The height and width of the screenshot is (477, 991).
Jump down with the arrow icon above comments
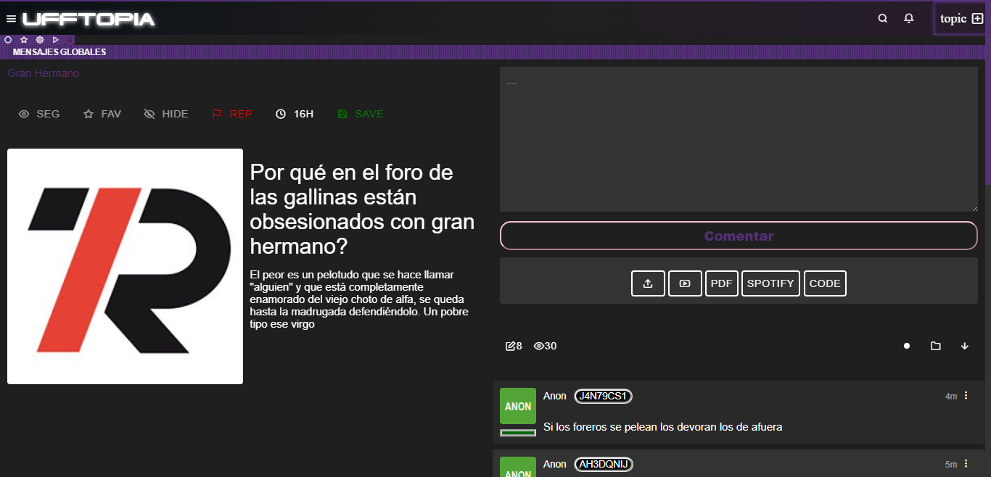click(965, 346)
